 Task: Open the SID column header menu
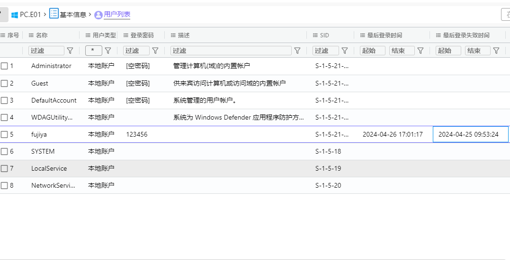pos(315,35)
